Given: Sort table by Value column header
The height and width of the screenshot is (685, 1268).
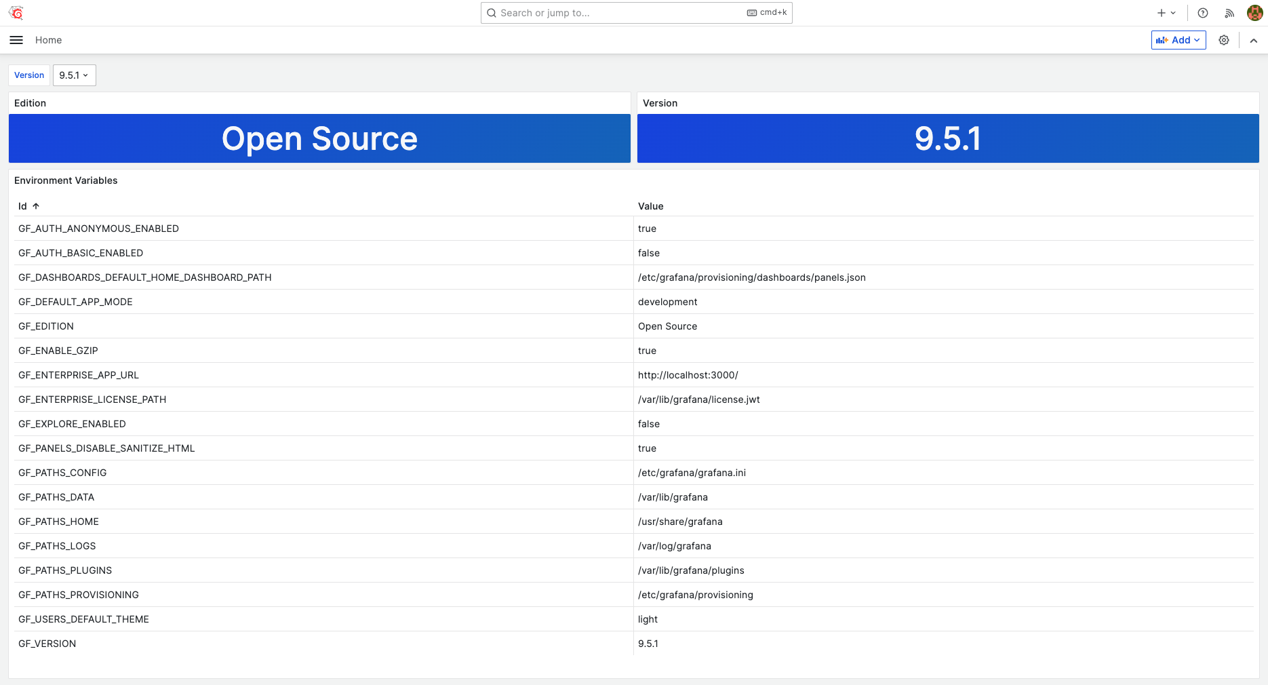Looking at the screenshot, I should tap(650, 206).
